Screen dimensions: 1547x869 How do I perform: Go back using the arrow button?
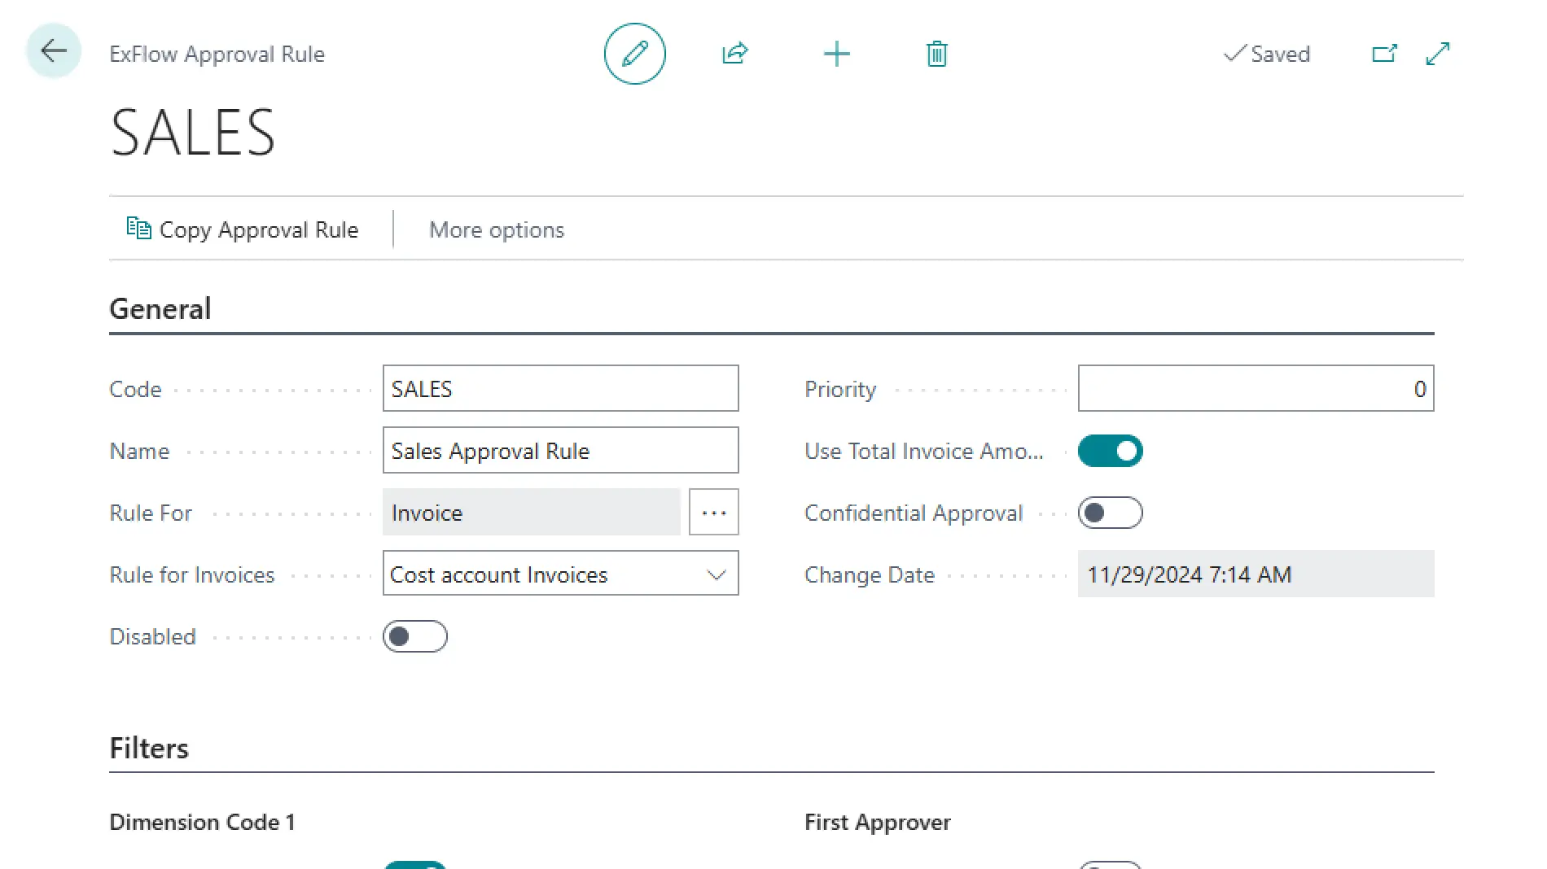pyautogui.click(x=54, y=52)
